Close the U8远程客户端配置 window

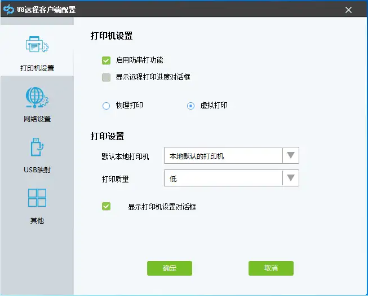click(x=348, y=10)
